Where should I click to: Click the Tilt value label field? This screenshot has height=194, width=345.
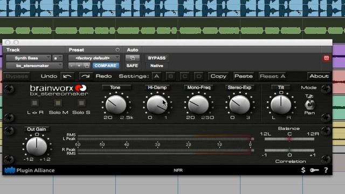[x=281, y=87]
